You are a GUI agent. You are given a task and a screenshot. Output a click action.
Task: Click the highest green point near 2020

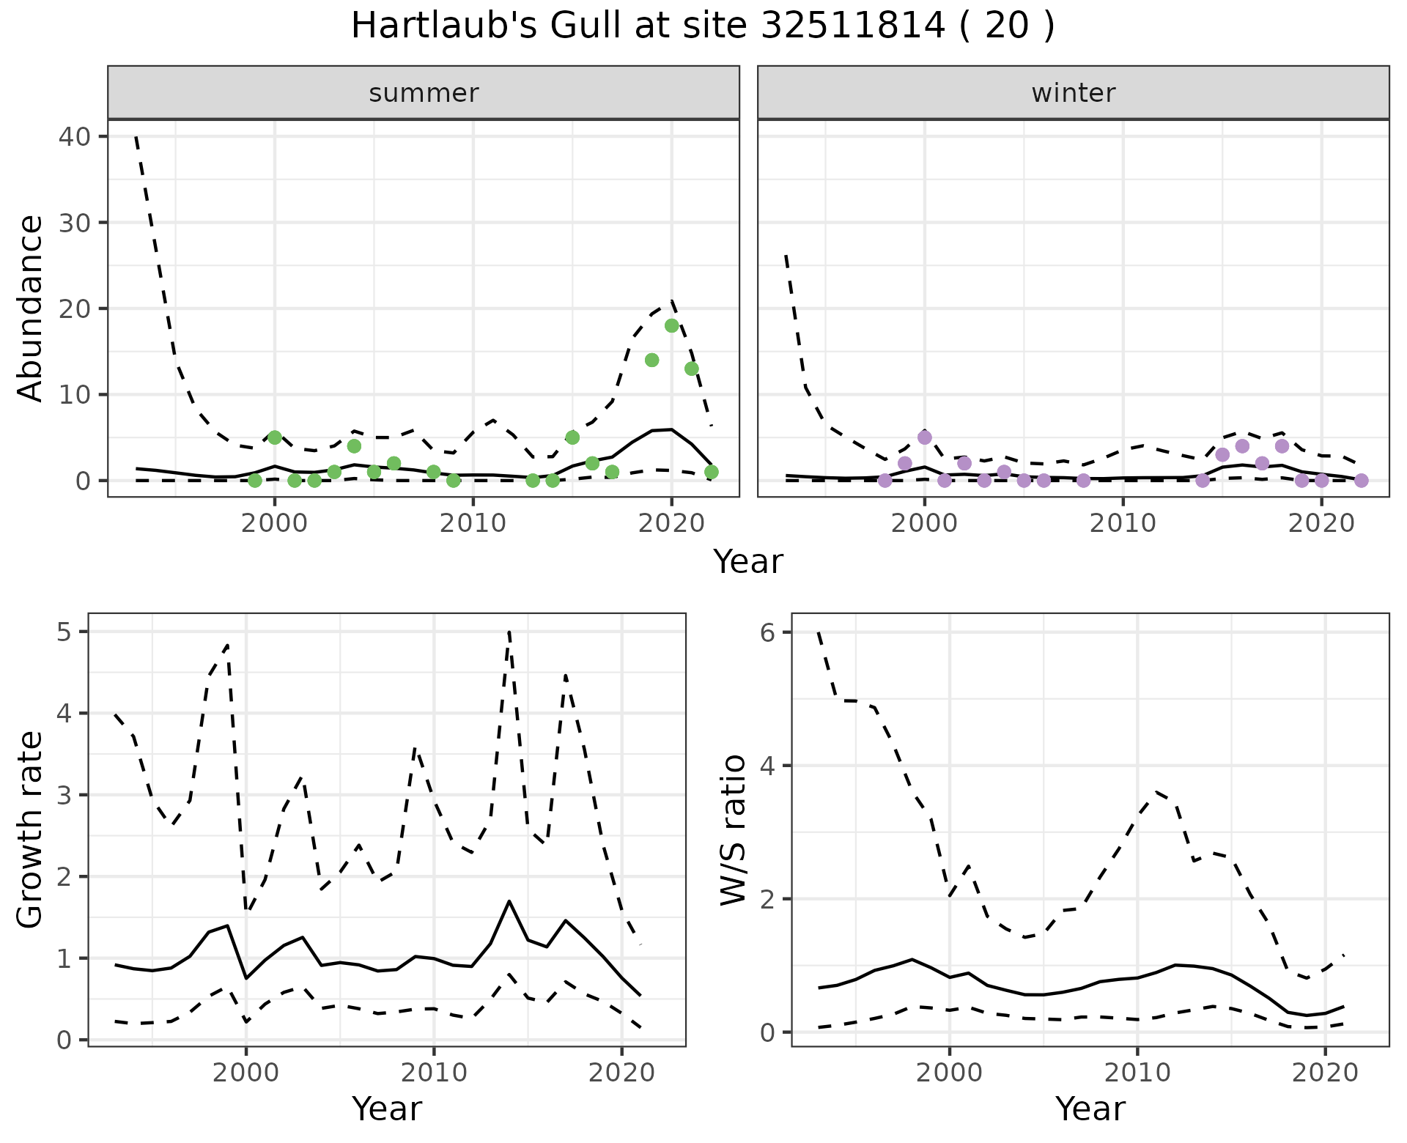point(672,326)
